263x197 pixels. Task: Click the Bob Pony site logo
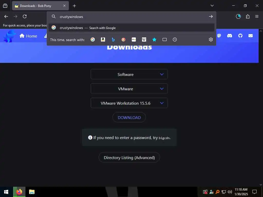tap(10, 36)
